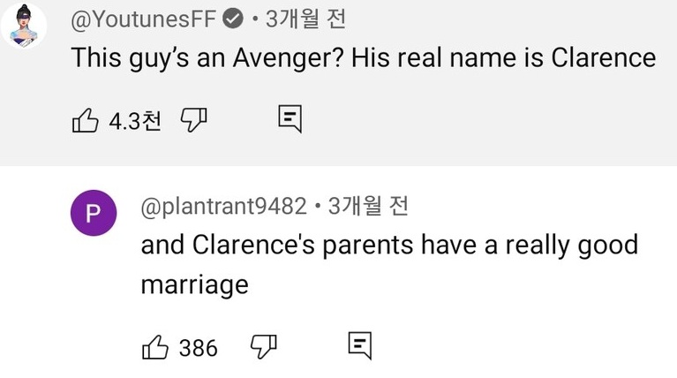Dislike the @plantrant9482 reply
The image size is (677, 378).
tap(263, 346)
